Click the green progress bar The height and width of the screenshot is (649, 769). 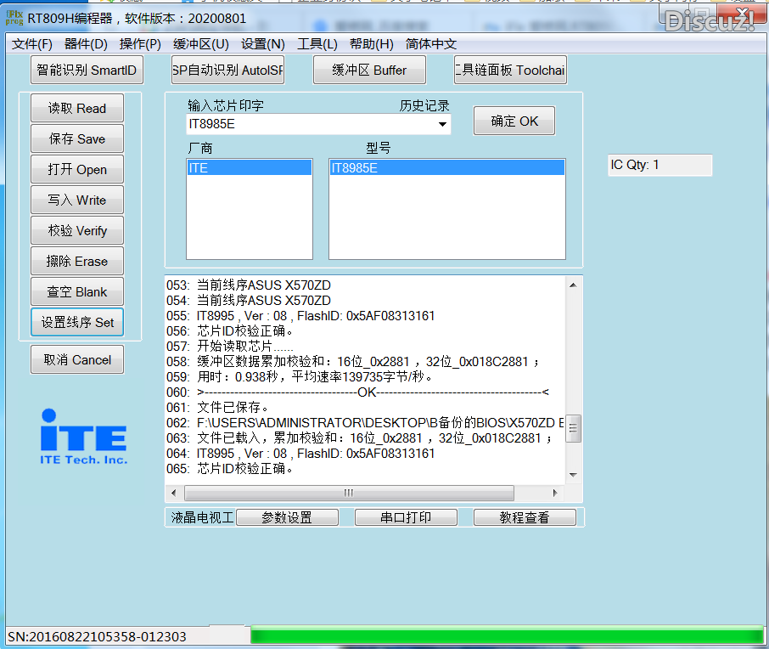[x=507, y=634]
